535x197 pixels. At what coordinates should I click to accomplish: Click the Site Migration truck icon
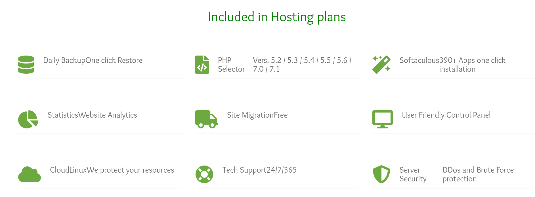point(207,119)
